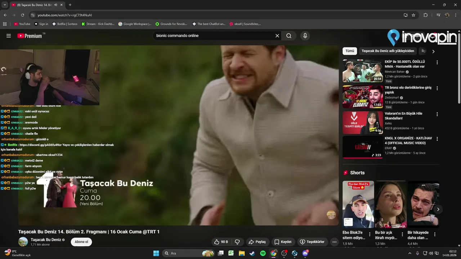Image resolution: width=461 pixels, height=259 pixels.
Task: Open the 'Sign in' bookmark
Action: [41, 24]
